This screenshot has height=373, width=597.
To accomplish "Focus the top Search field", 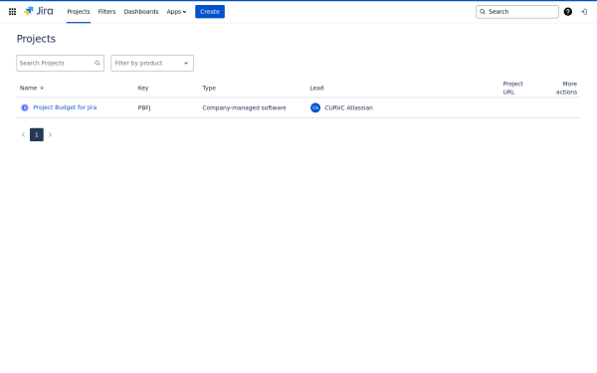I will pos(517,12).
